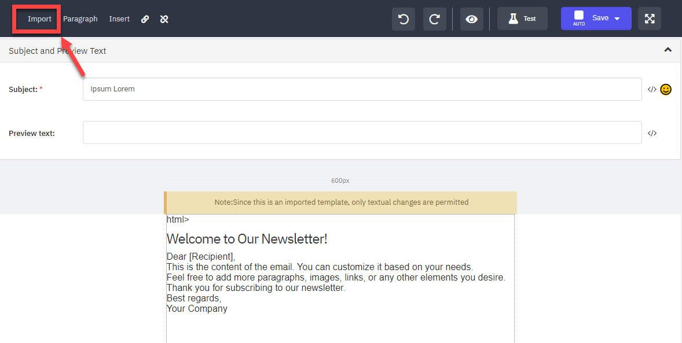Preview the email with the eye icon

pos(471,19)
